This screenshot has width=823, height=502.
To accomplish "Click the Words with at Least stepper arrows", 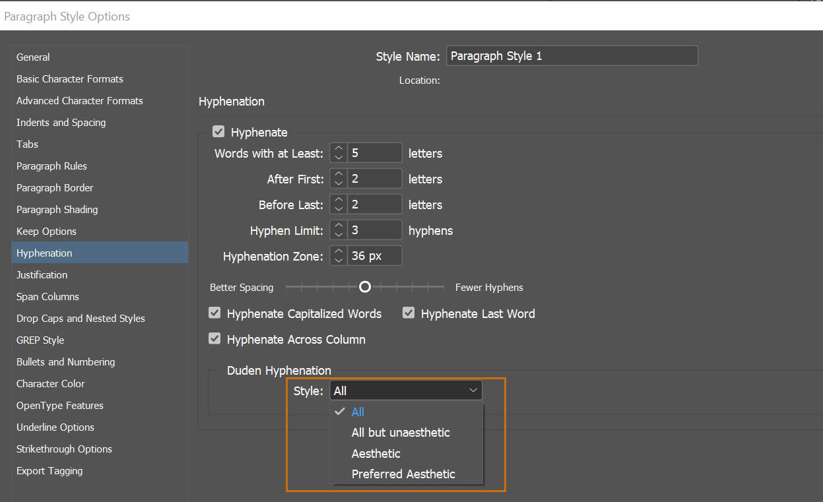I will [339, 153].
